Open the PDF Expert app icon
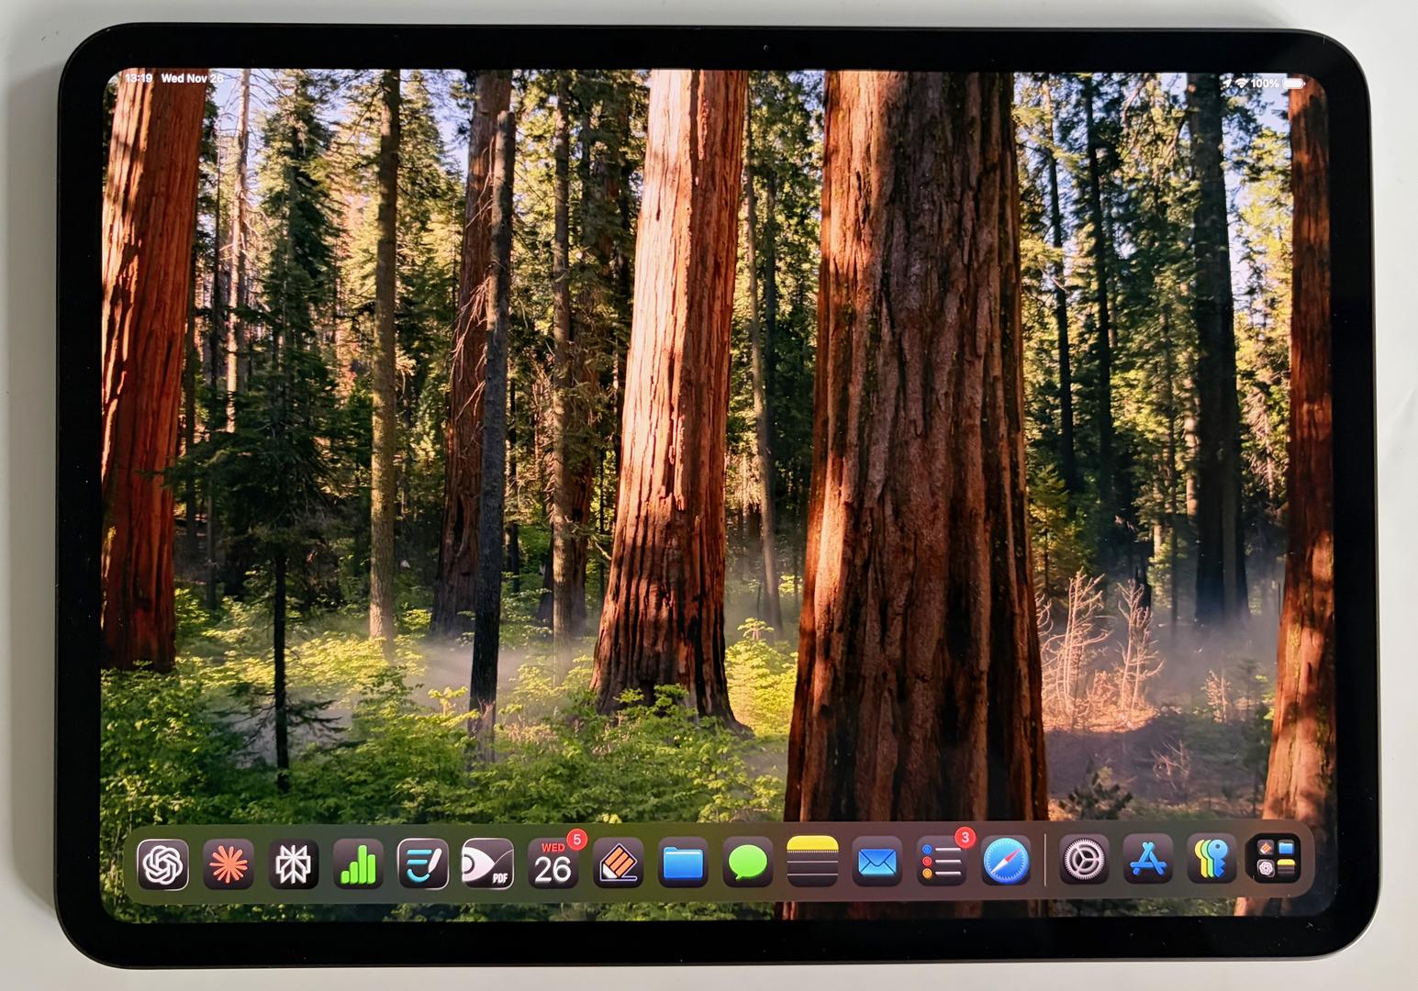This screenshot has height=991, width=1418. pyautogui.click(x=487, y=863)
